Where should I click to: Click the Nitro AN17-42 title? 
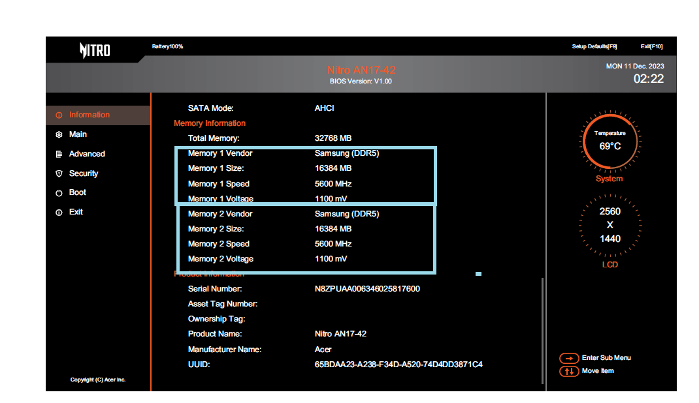tap(361, 70)
